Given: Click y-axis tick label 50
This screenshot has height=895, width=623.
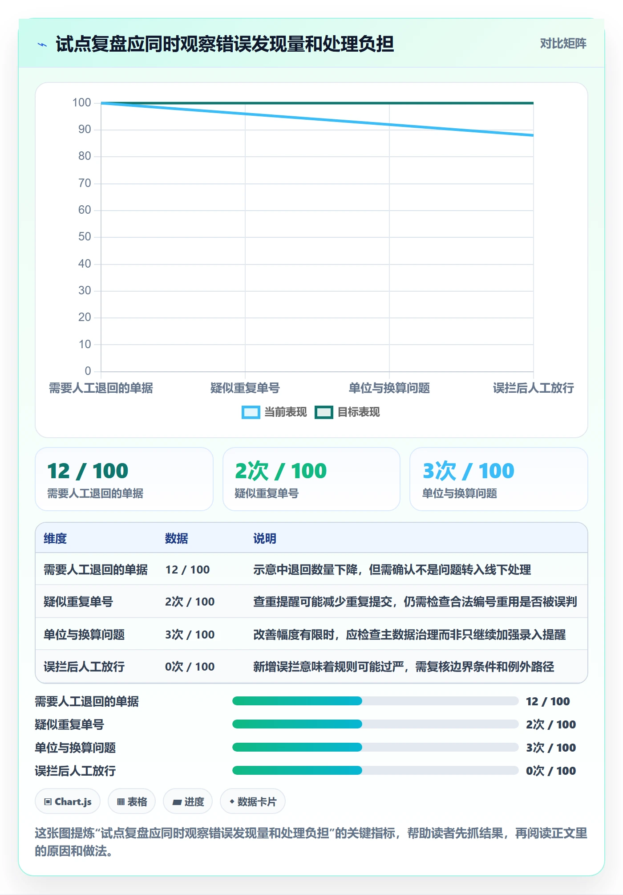Looking at the screenshot, I should pyautogui.click(x=85, y=237).
